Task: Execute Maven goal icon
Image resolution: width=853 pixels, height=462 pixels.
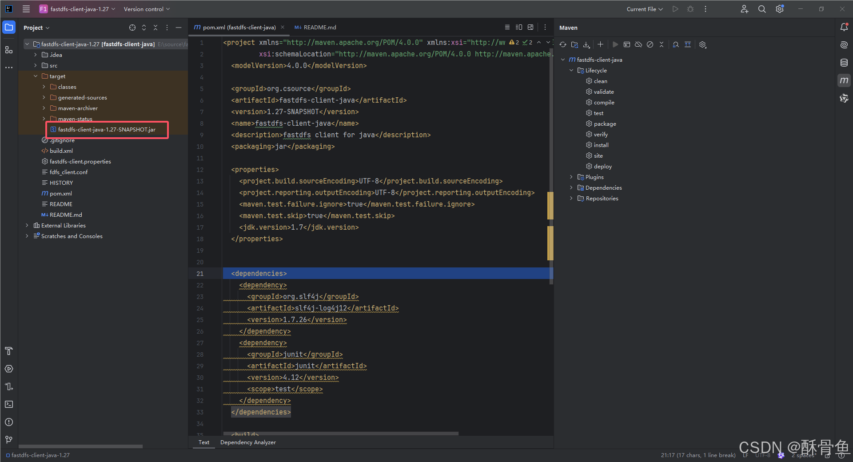Action: pos(627,44)
